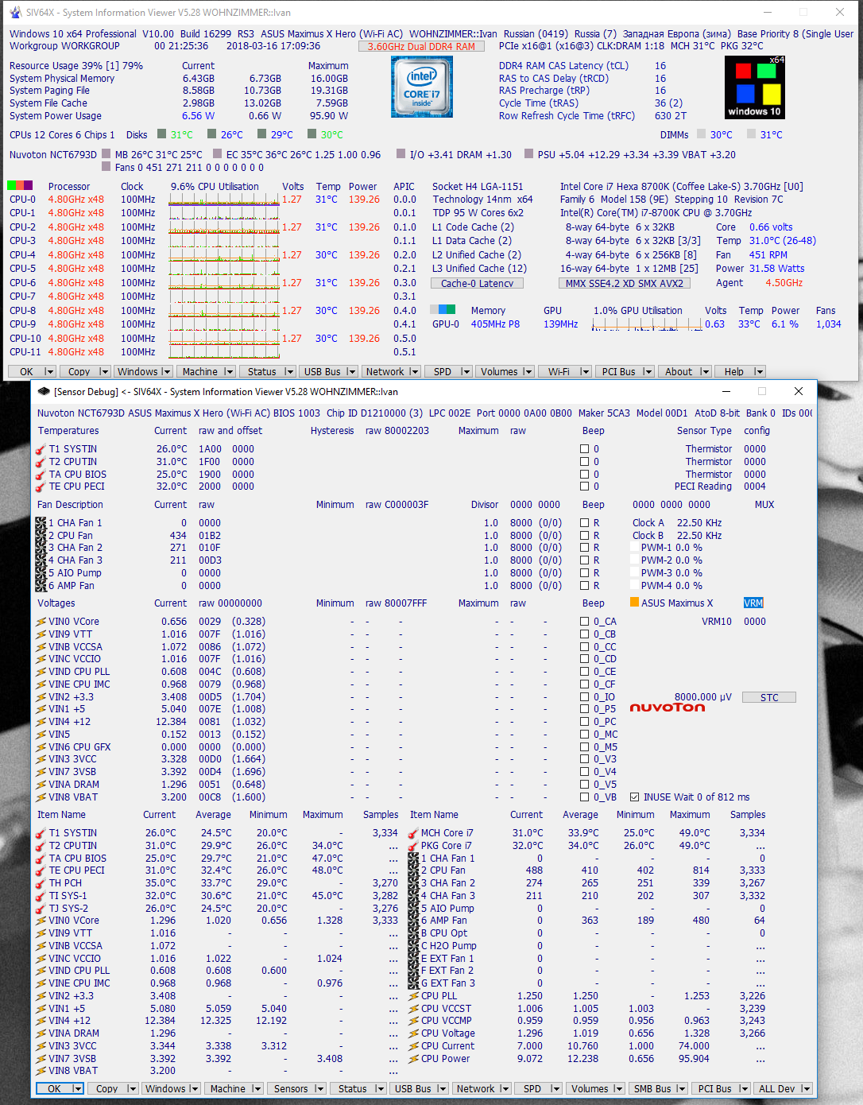863x1105 pixels.
Task: Click voltage icon beside VIN0 VCore in Voltages list
Action: pos(41,622)
